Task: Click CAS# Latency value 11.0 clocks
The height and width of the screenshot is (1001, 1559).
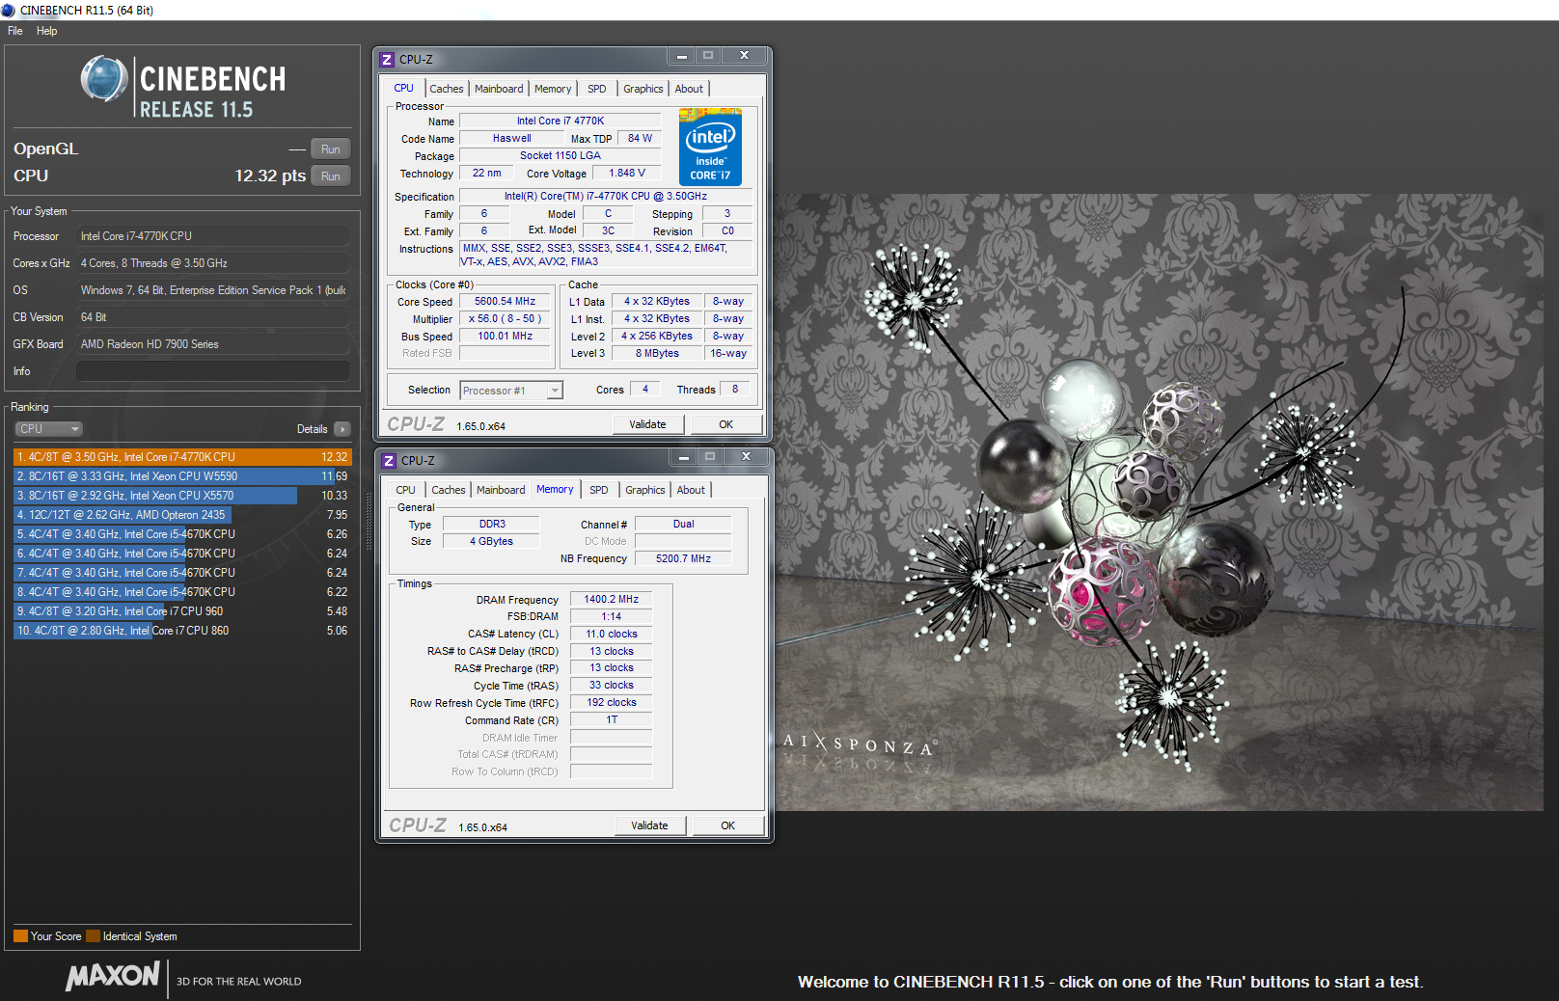Action: (612, 634)
